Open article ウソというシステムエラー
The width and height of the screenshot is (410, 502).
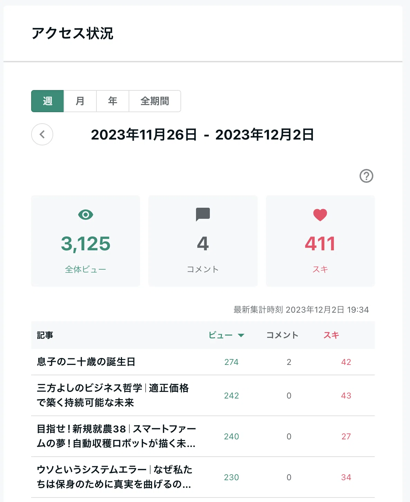114,477
